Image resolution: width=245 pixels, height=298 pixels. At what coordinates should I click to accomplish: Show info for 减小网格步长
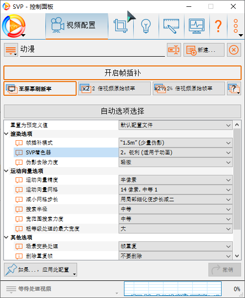click(19, 199)
